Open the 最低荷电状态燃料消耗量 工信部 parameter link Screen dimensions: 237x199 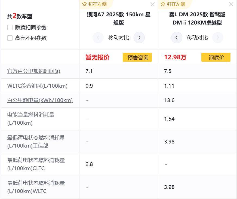[36, 142]
